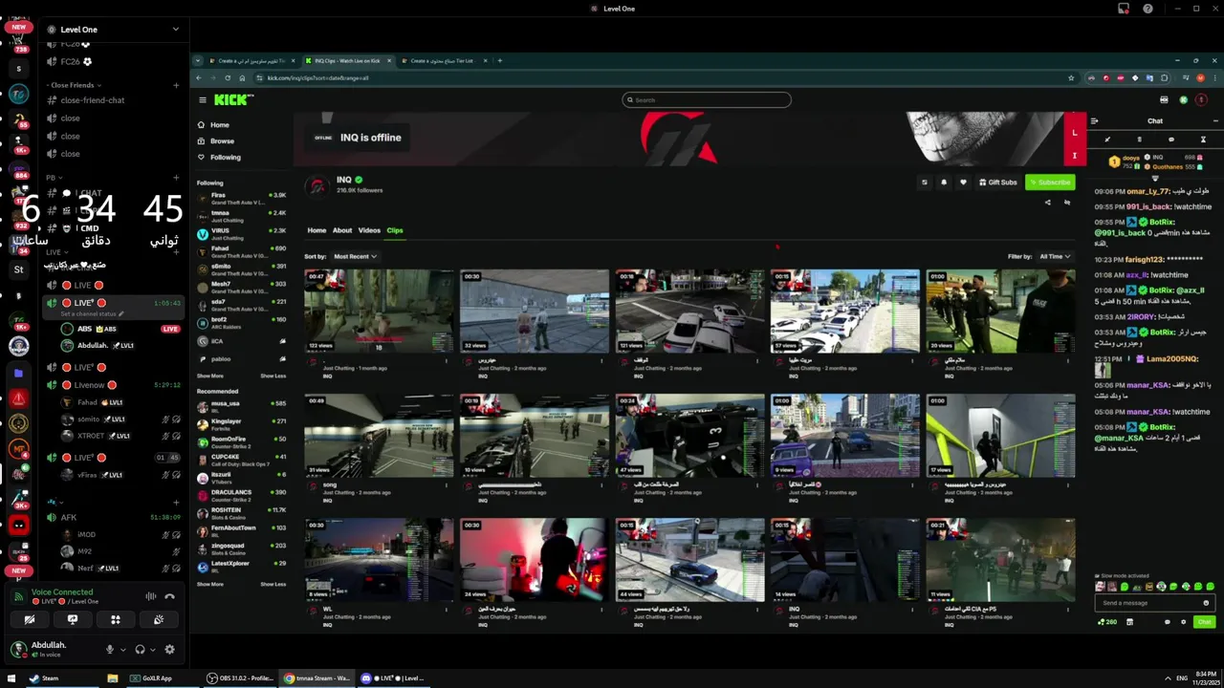The image size is (1224, 688).
Task: Share your screen in Discord
Action: pos(72,619)
